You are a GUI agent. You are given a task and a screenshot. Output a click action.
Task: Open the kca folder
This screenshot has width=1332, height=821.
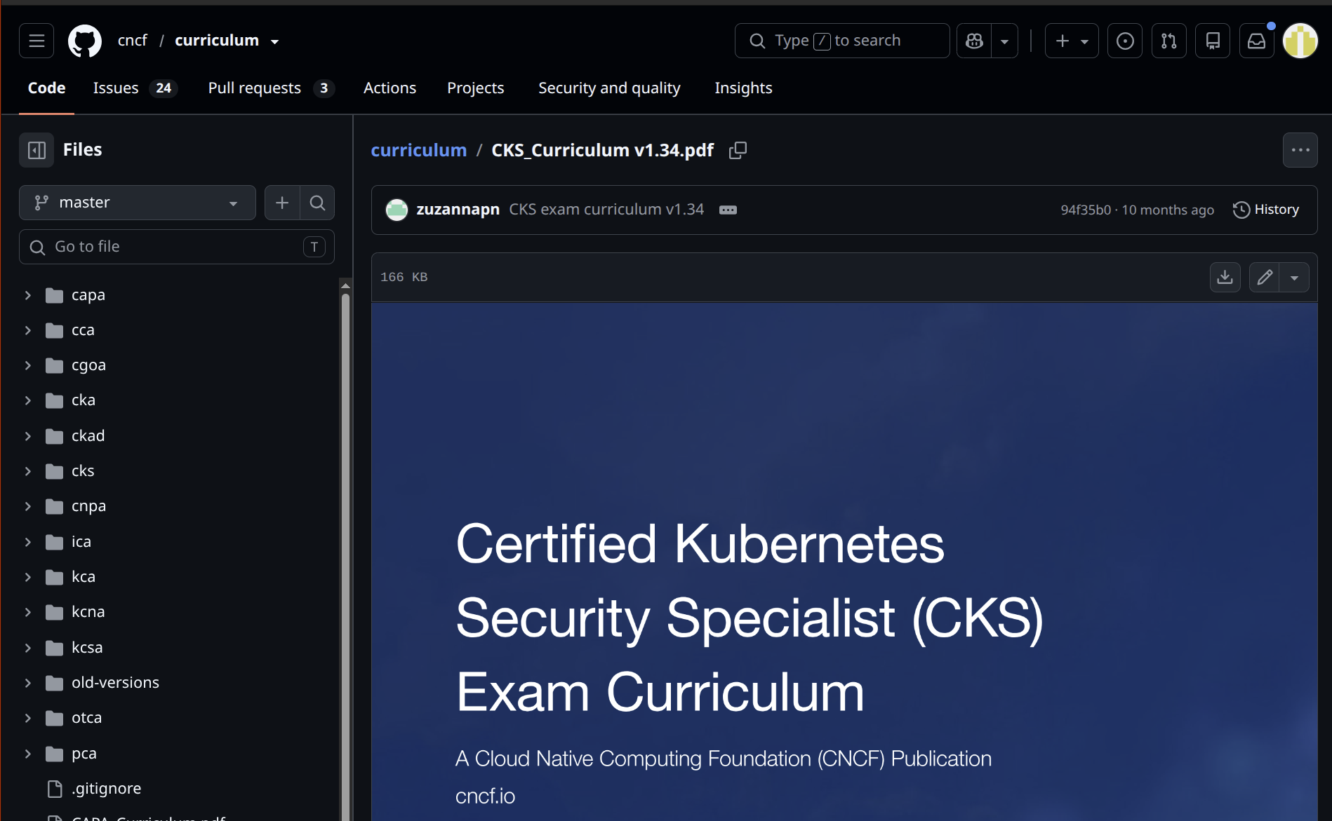[x=83, y=577]
